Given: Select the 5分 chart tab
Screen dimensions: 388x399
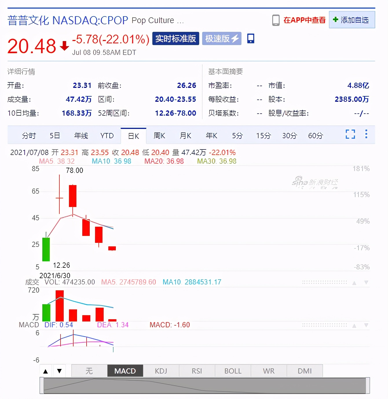Looking at the screenshot, I should click(237, 136).
